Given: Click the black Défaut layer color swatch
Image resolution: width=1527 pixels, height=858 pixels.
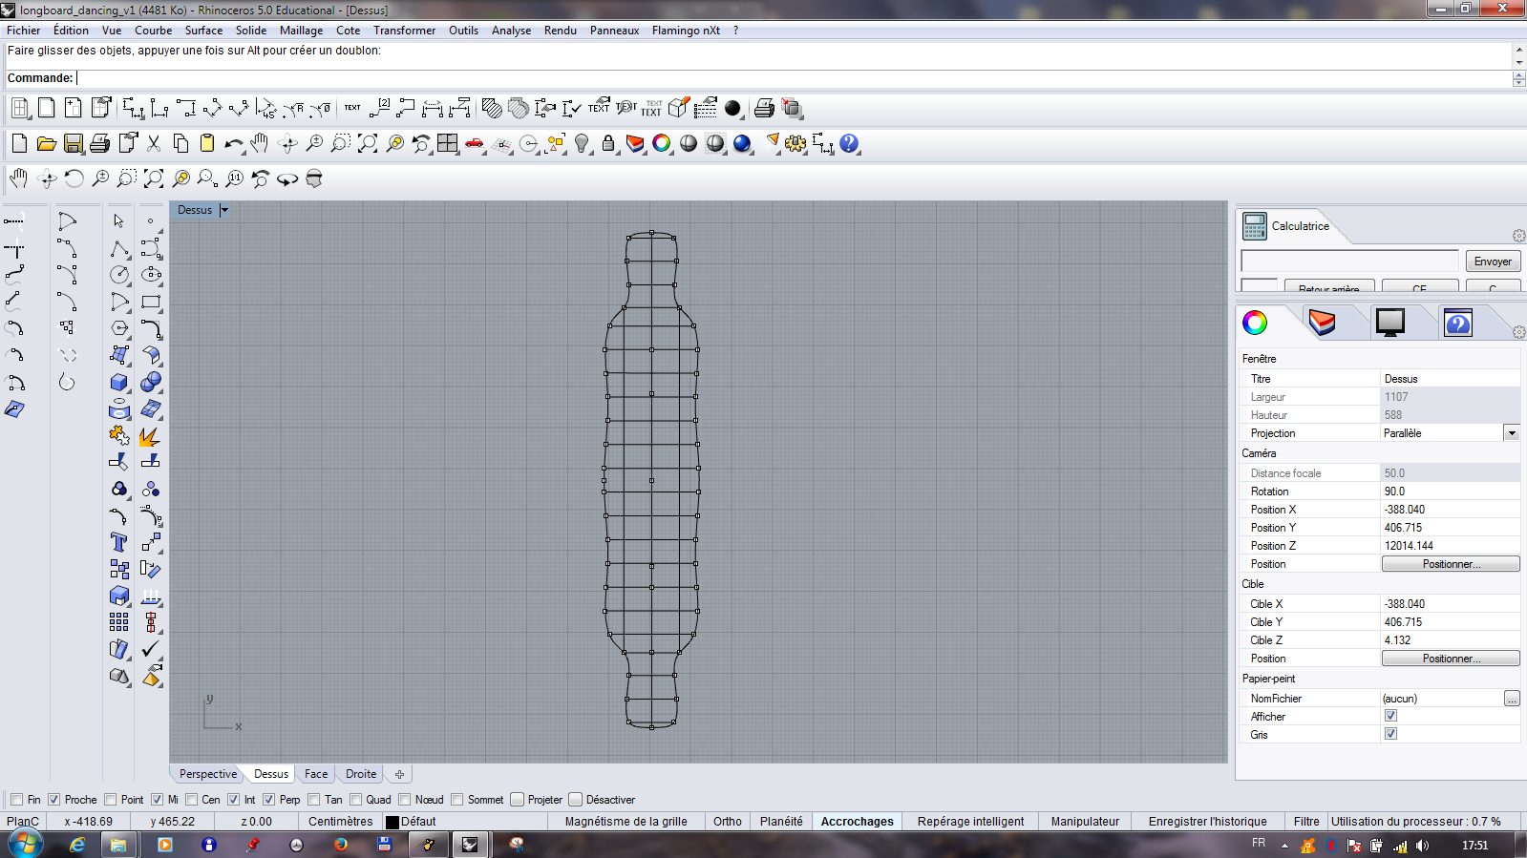Looking at the screenshot, I should 392,822.
